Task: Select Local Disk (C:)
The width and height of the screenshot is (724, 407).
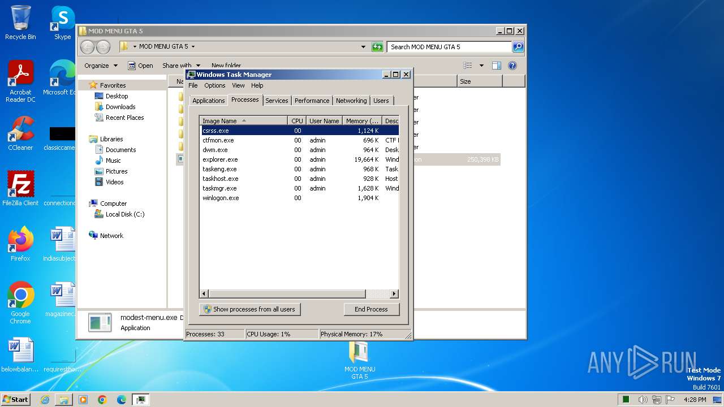Action: click(124, 214)
